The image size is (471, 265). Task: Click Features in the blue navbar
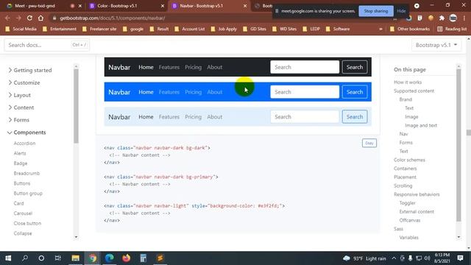click(x=169, y=92)
